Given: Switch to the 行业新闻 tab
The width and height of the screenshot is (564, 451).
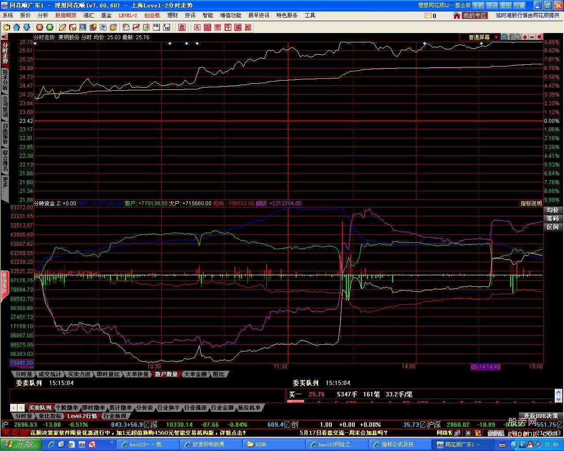Looking at the screenshot, I should pos(115,416).
